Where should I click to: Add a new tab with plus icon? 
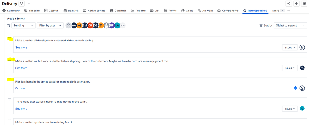tap(289, 11)
